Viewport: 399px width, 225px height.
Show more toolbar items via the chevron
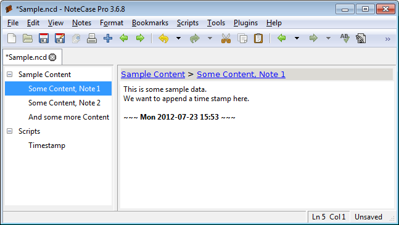click(x=387, y=39)
